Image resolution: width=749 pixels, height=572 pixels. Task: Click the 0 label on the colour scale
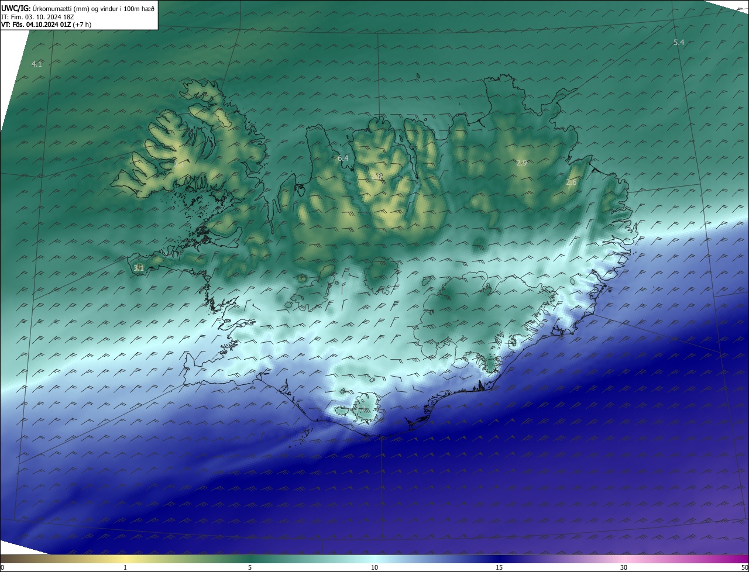pyautogui.click(x=2, y=567)
